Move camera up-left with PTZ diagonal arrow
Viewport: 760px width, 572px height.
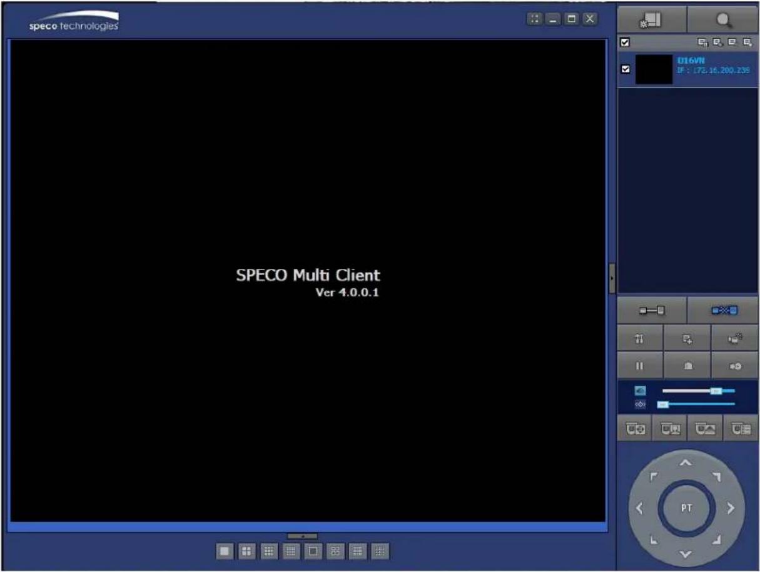click(654, 477)
